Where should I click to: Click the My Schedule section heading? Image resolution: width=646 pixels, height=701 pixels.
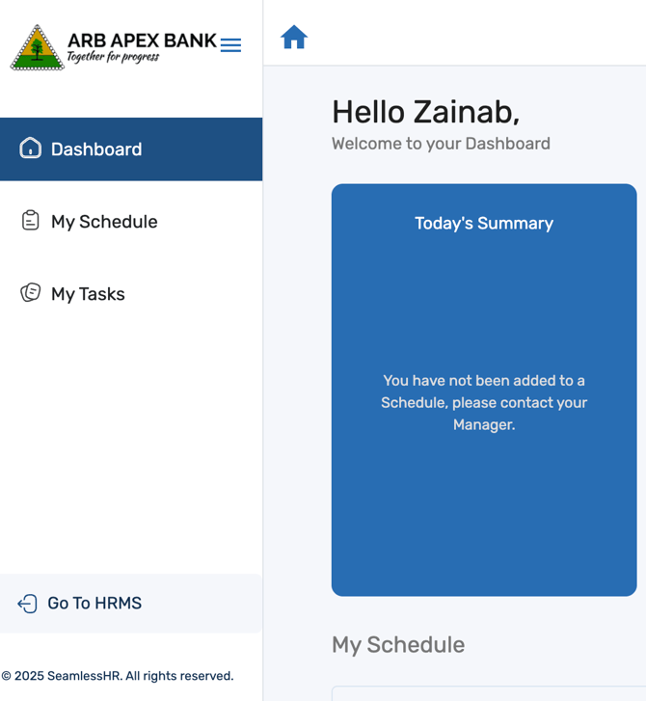pyautogui.click(x=398, y=645)
